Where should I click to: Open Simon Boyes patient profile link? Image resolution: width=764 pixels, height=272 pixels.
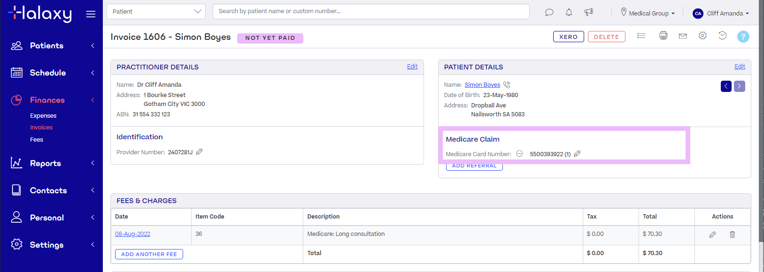482,85
